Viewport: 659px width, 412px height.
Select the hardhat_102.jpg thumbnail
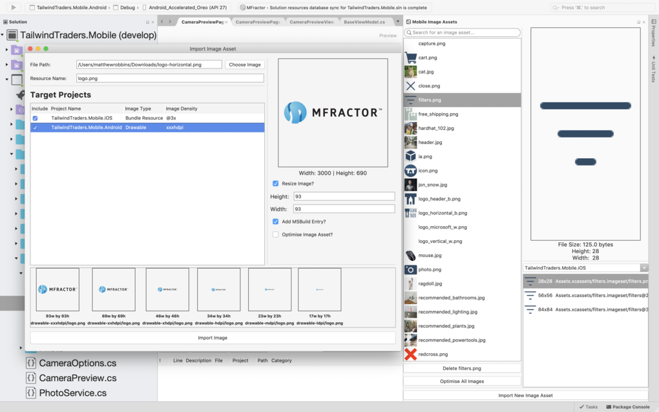click(411, 128)
